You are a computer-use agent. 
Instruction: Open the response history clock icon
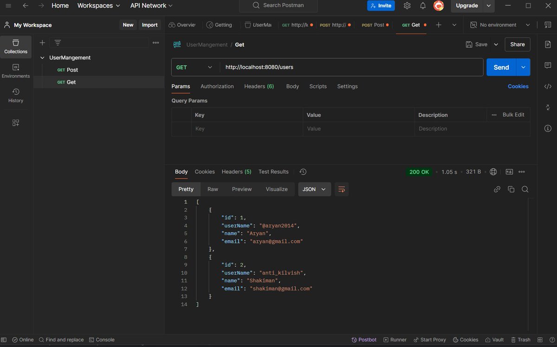(303, 172)
